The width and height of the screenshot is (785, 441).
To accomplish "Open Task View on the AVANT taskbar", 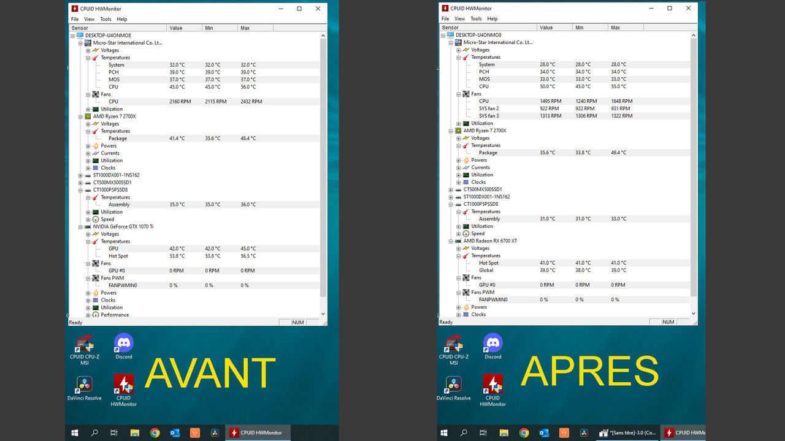I will click(x=114, y=433).
